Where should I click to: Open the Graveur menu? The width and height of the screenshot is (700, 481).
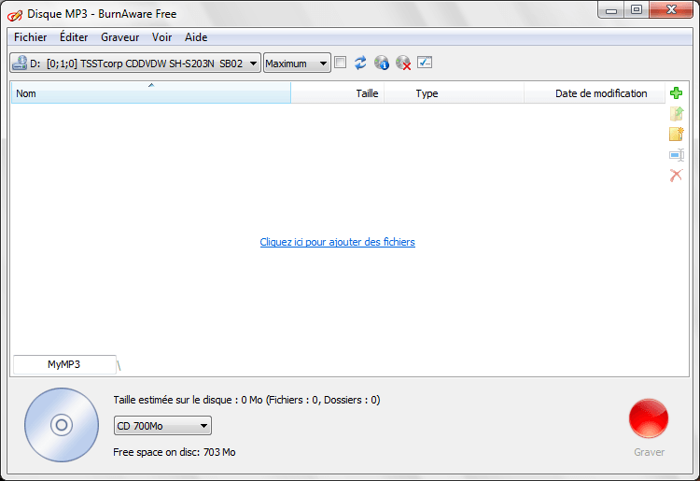tap(119, 37)
